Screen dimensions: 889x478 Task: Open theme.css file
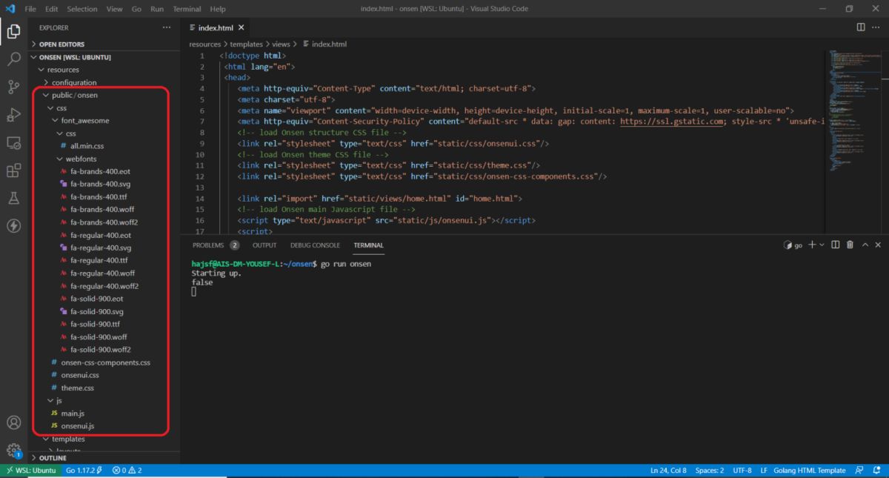(x=104, y=388)
